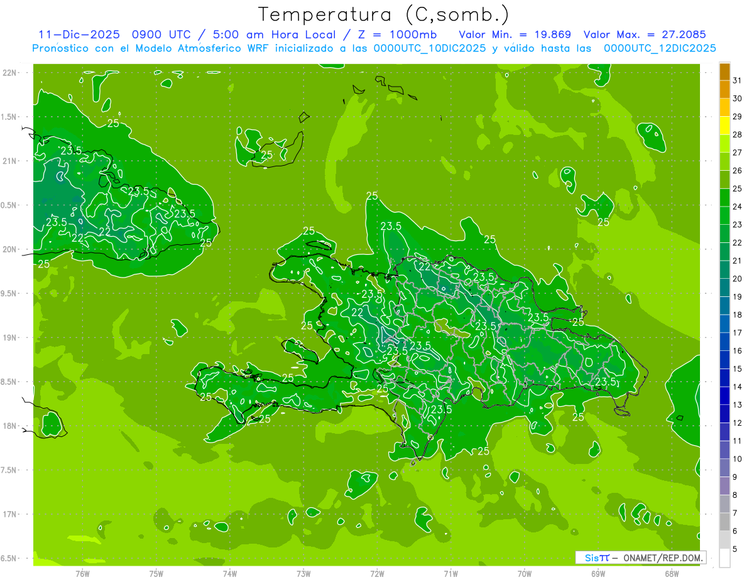Click the white swatch below the 5 label
The width and height of the screenshot is (754, 582).
pos(724,558)
